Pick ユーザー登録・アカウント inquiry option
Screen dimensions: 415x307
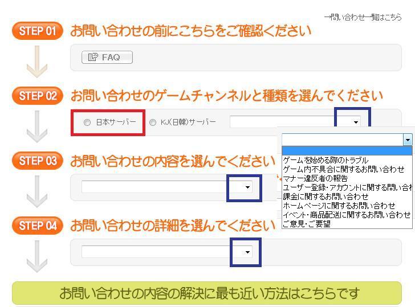click(347, 187)
